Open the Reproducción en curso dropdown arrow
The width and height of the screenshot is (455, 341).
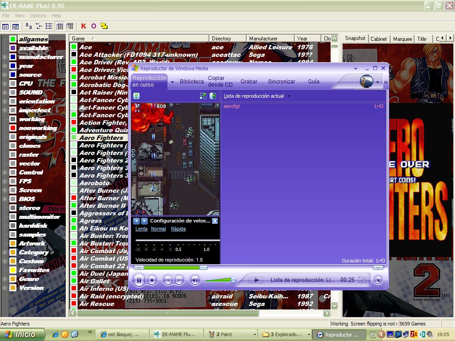(x=172, y=82)
